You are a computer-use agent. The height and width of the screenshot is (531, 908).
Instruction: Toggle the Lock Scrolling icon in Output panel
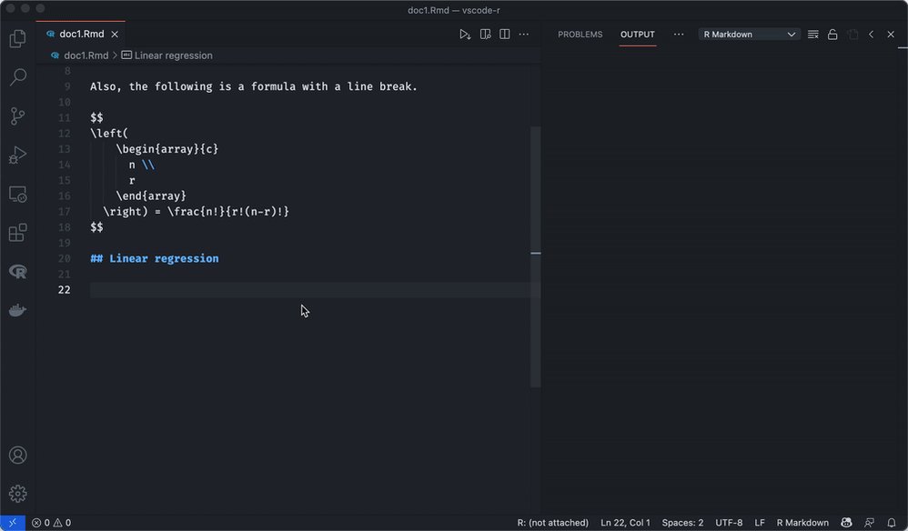832,34
